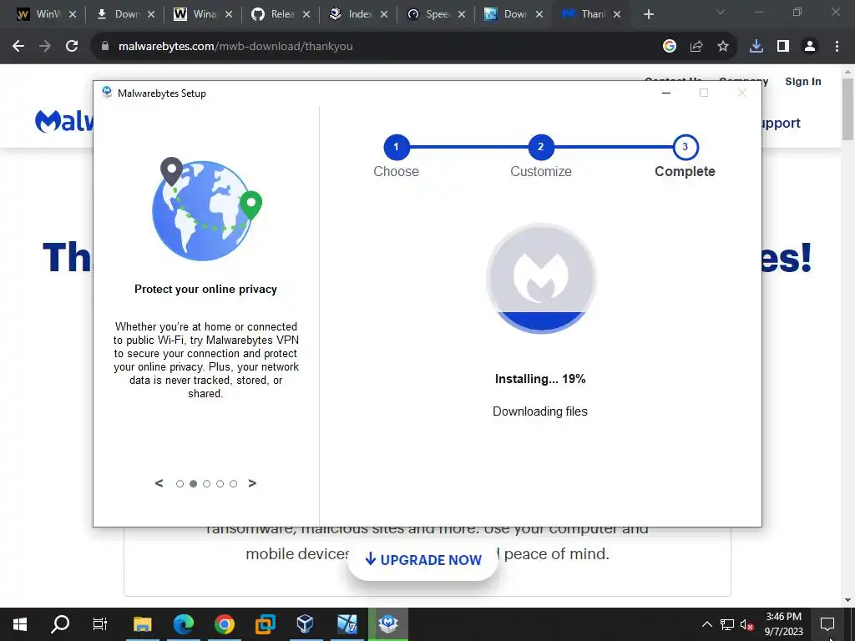This screenshot has width=855, height=641.
Task: Open the Windows Start menu
Action: click(20, 624)
